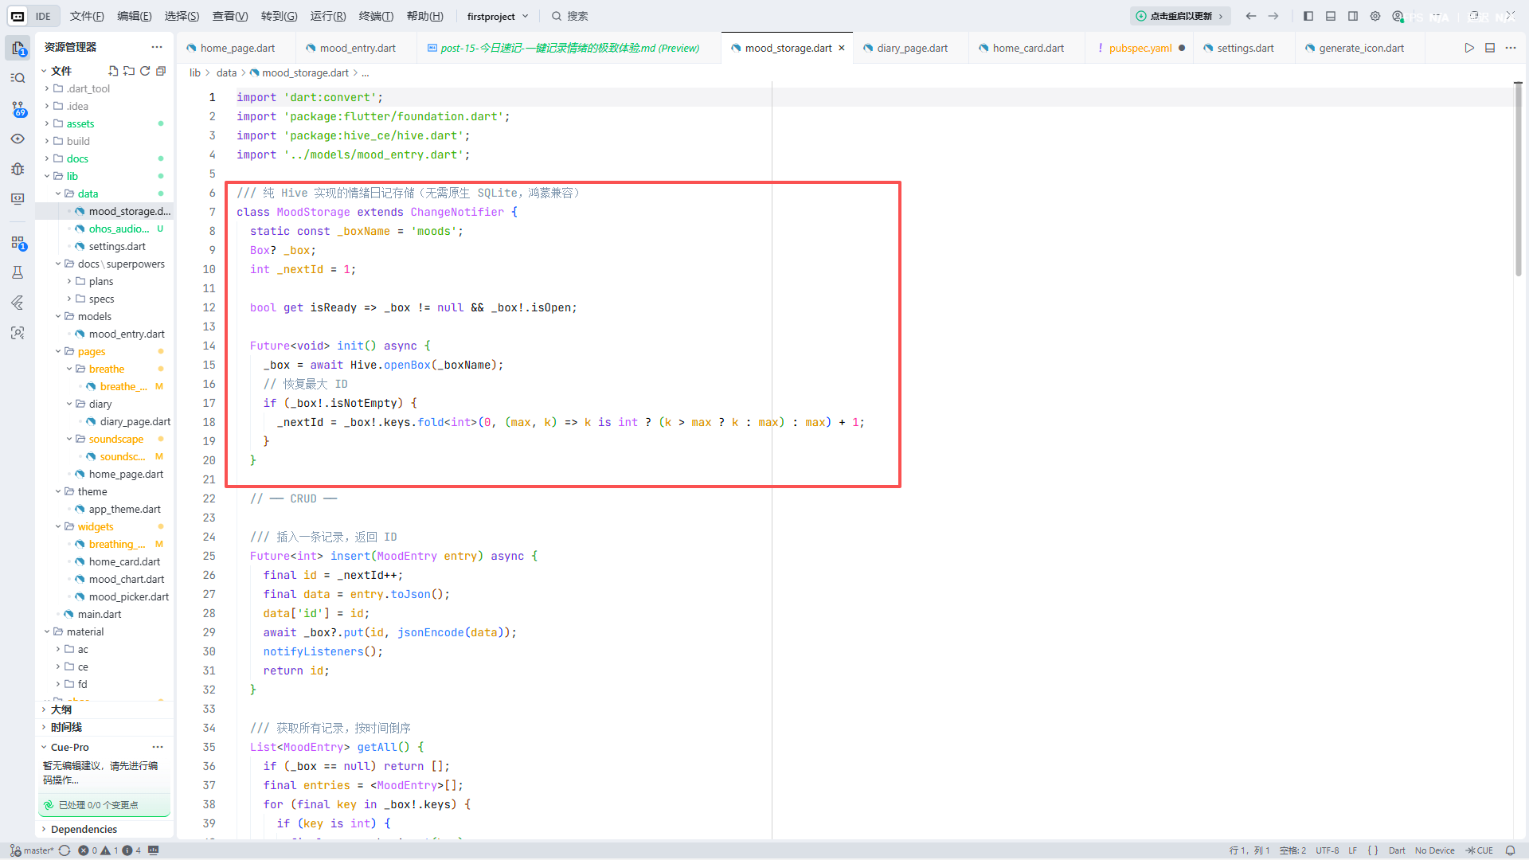
Task: Refresh the explorer file tree
Action: click(145, 71)
